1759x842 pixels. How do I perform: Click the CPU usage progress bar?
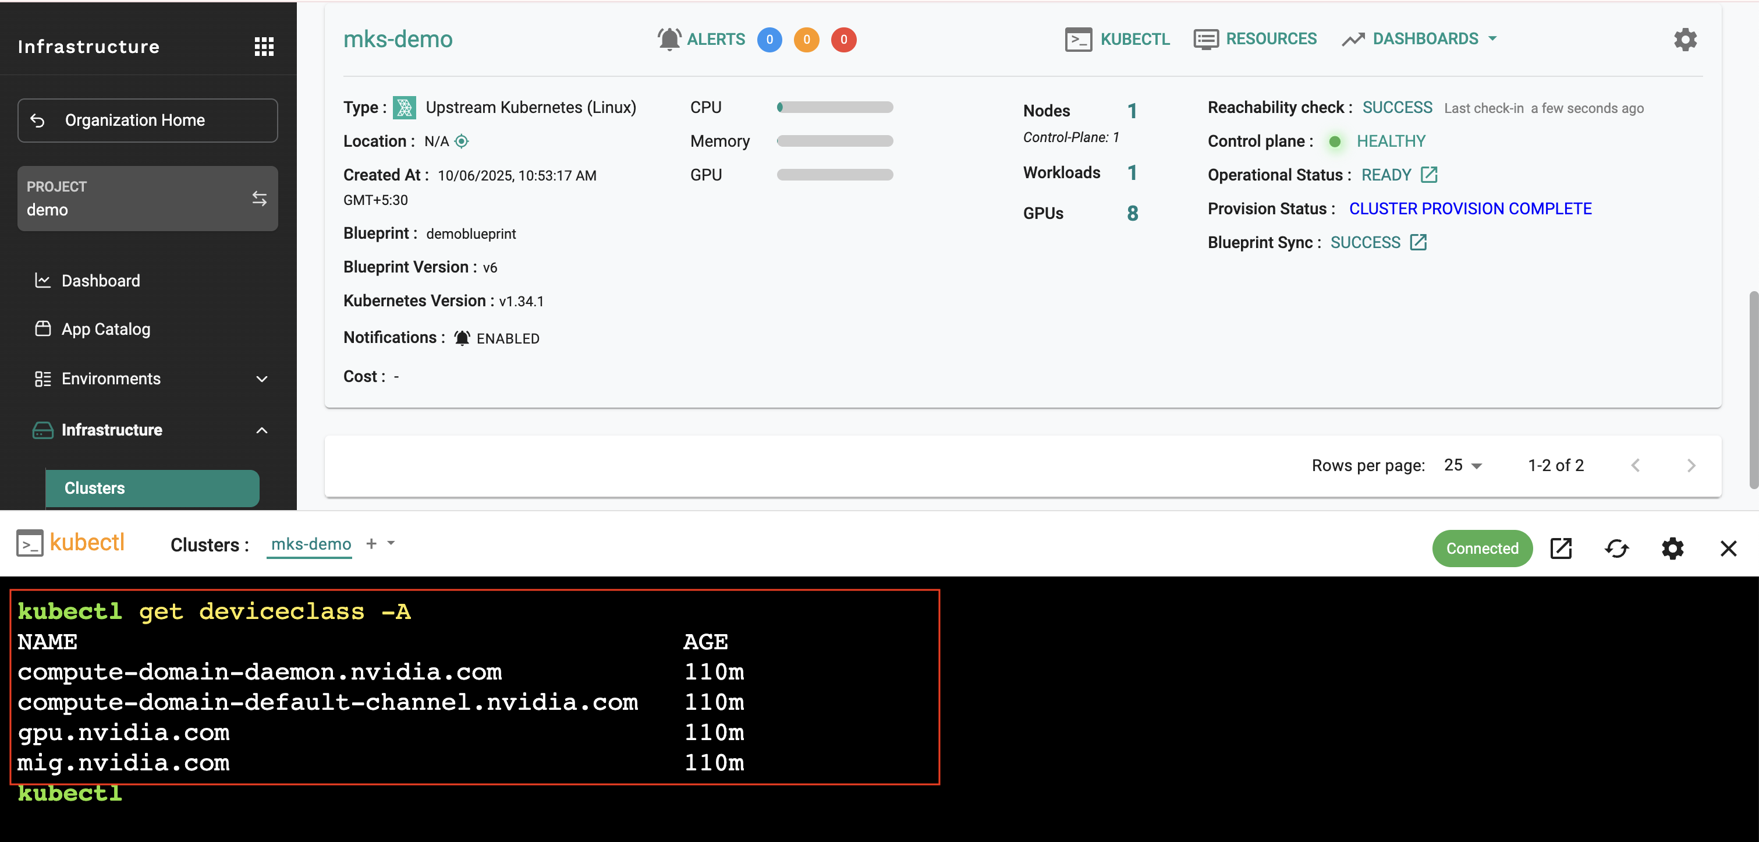[x=835, y=107]
